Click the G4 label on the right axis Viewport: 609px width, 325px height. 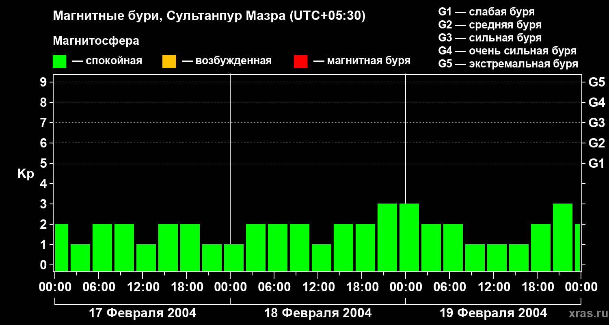[x=596, y=102]
